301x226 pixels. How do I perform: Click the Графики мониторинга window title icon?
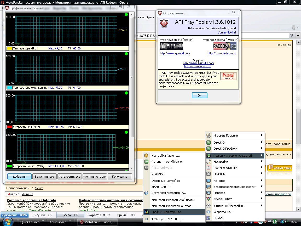tap(7, 8)
